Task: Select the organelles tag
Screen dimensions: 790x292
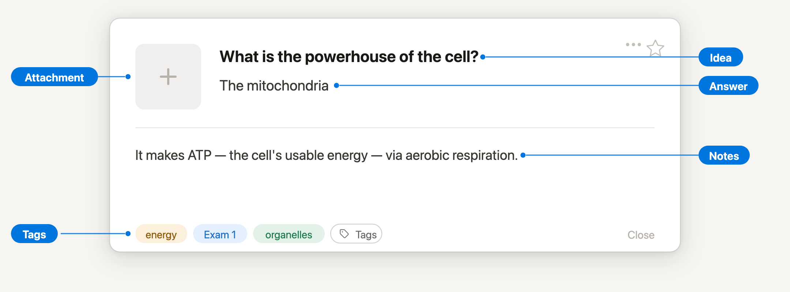Action: tap(289, 234)
